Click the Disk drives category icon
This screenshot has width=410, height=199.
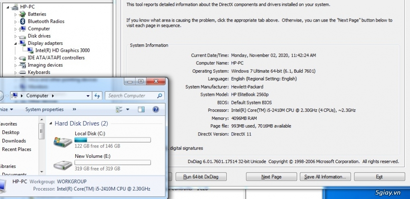pos(23,36)
